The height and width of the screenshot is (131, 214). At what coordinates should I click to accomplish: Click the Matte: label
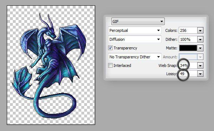click(172, 48)
